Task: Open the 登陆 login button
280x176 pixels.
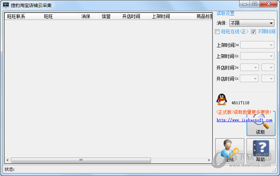Action: tap(230, 151)
